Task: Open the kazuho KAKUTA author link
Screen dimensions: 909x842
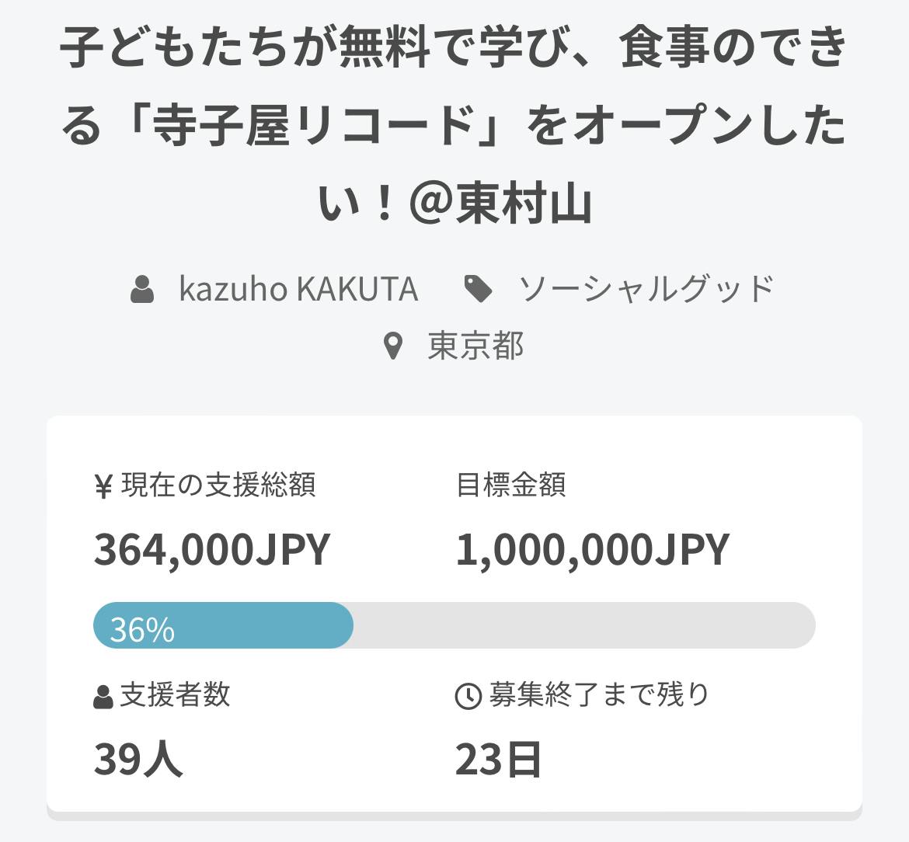Action: point(298,289)
